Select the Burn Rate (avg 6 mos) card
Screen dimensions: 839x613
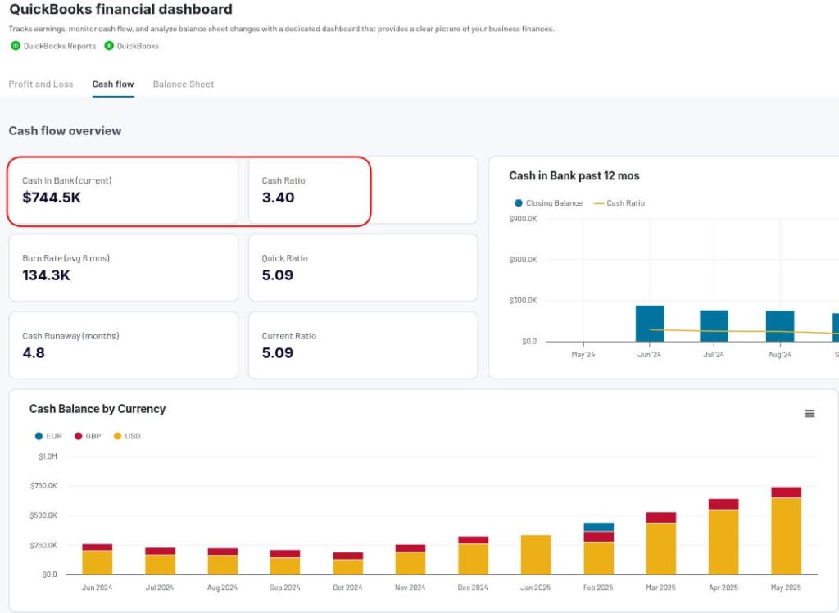124,268
